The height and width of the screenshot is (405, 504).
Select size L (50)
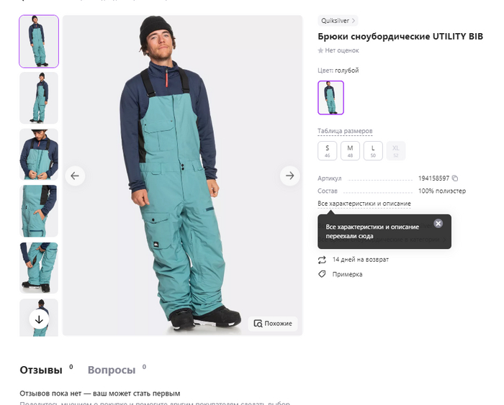tap(373, 150)
